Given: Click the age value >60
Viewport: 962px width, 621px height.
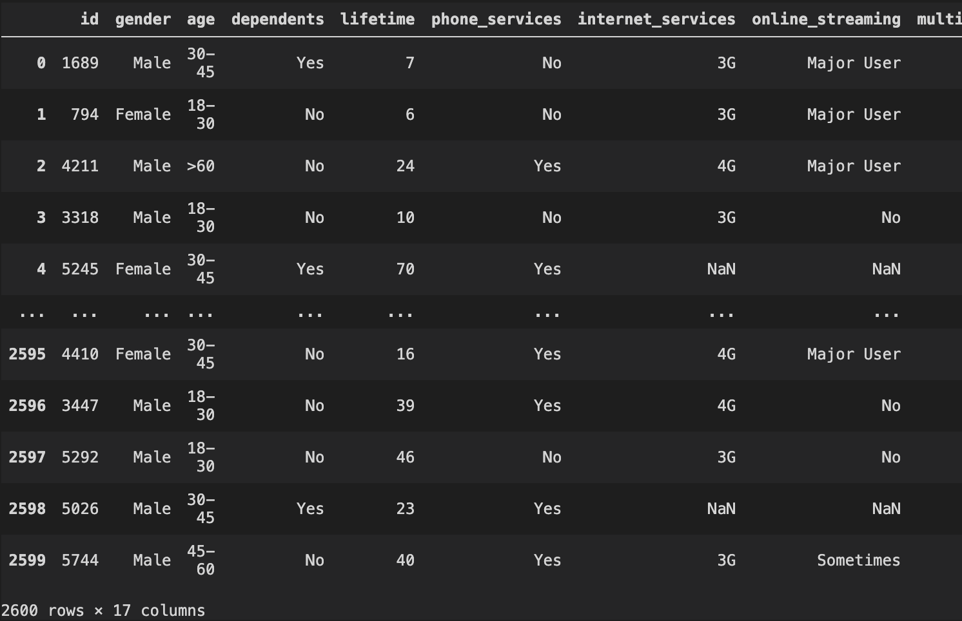Looking at the screenshot, I should point(201,166).
